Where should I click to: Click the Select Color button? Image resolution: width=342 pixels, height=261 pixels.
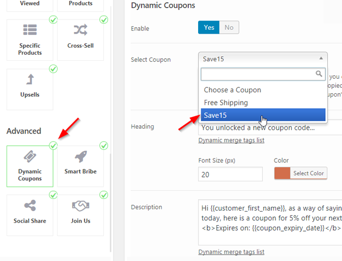pyautogui.click(x=308, y=173)
